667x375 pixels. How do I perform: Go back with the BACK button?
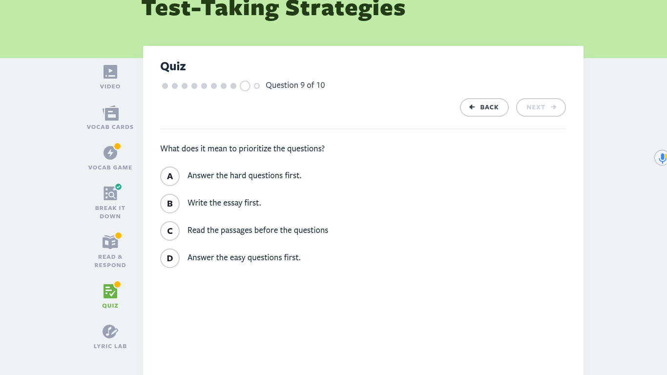point(484,107)
